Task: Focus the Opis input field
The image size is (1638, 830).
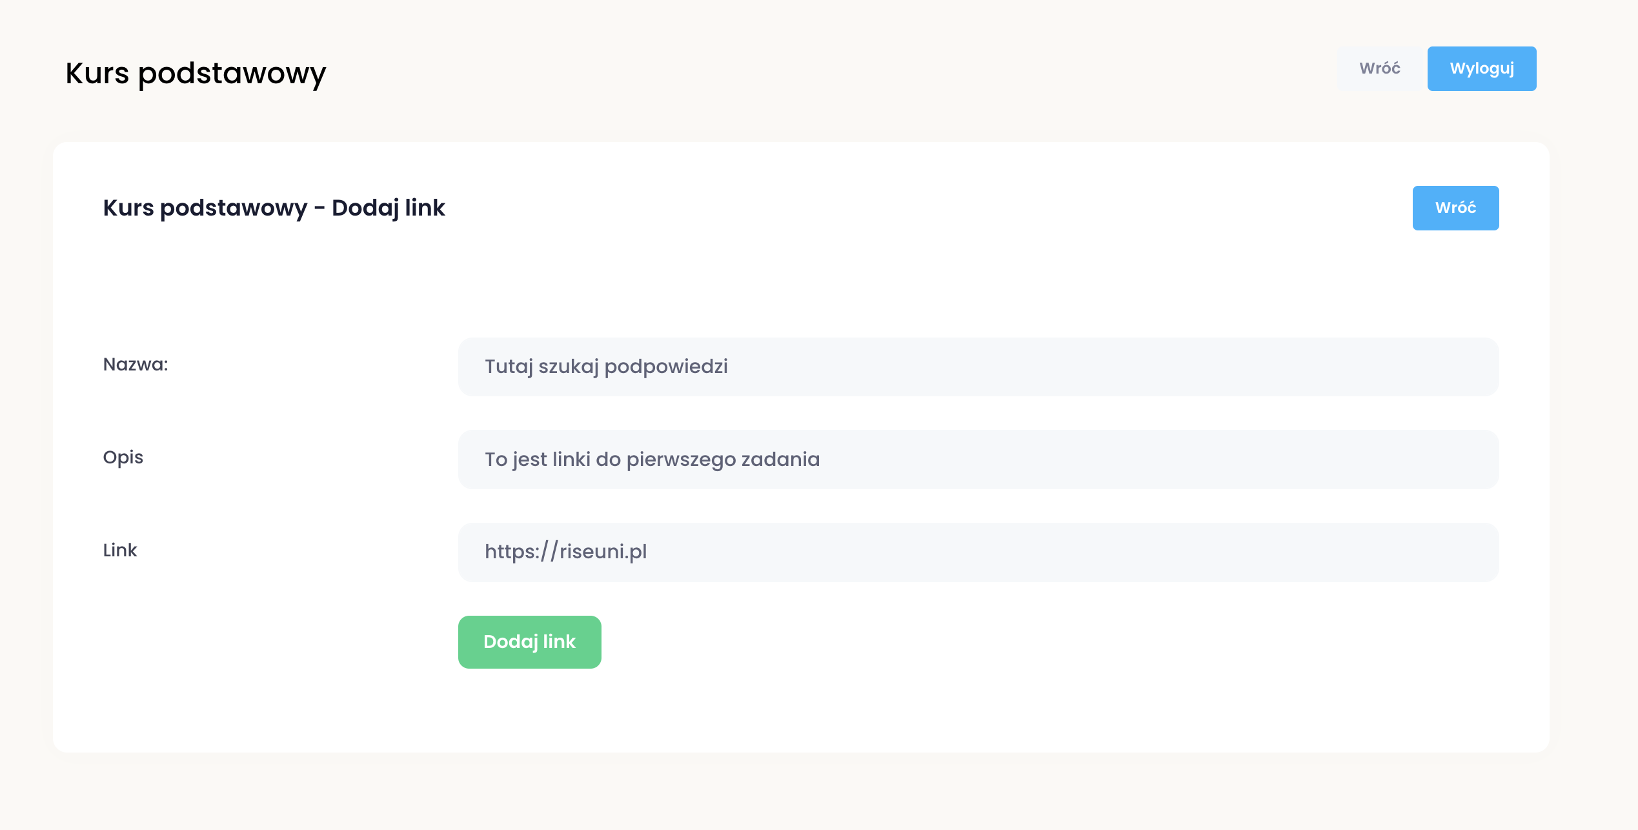Action: [978, 460]
